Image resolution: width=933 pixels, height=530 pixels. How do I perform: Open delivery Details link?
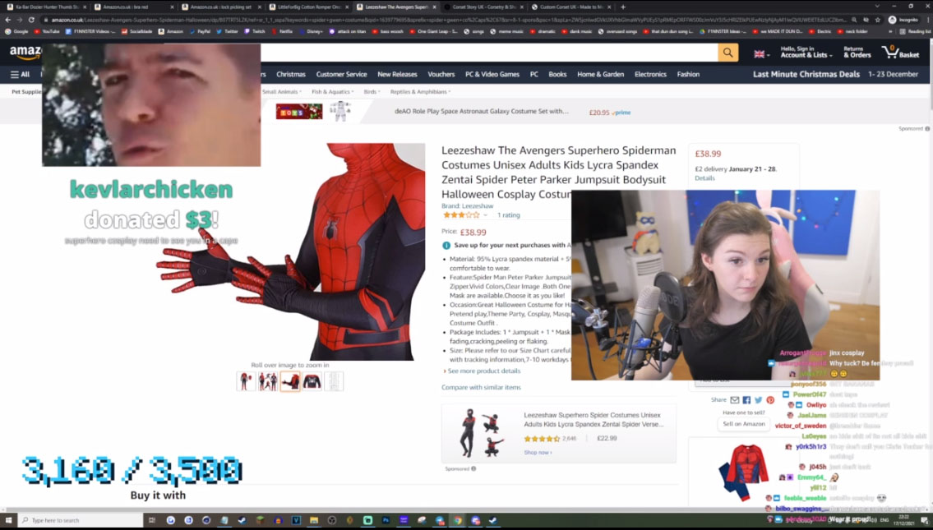coord(704,177)
